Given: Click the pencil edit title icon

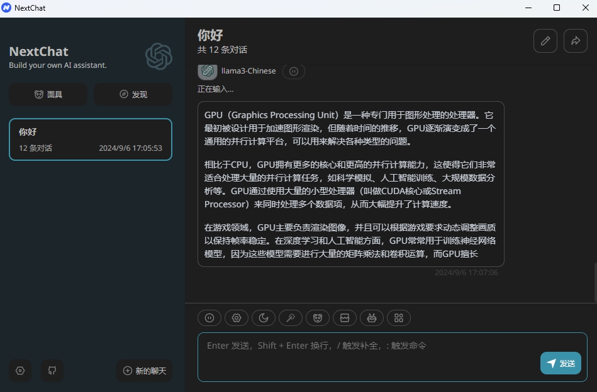Looking at the screenshot, I should (x=545, y=41).
